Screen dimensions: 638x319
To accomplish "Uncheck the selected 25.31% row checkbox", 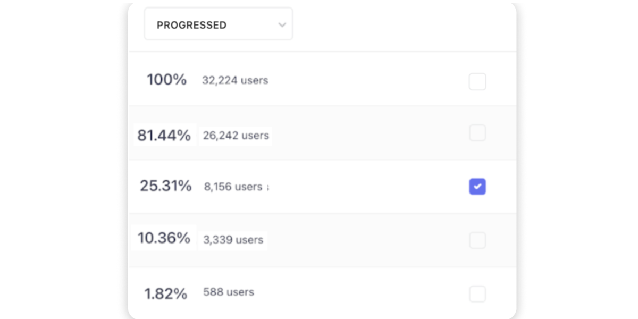I will pos(477,187).
